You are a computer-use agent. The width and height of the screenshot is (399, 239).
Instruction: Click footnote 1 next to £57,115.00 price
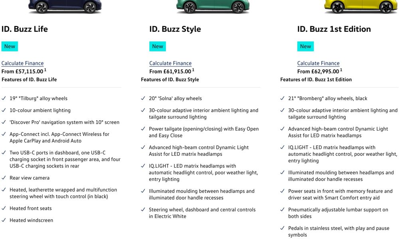tap(45, 70)
